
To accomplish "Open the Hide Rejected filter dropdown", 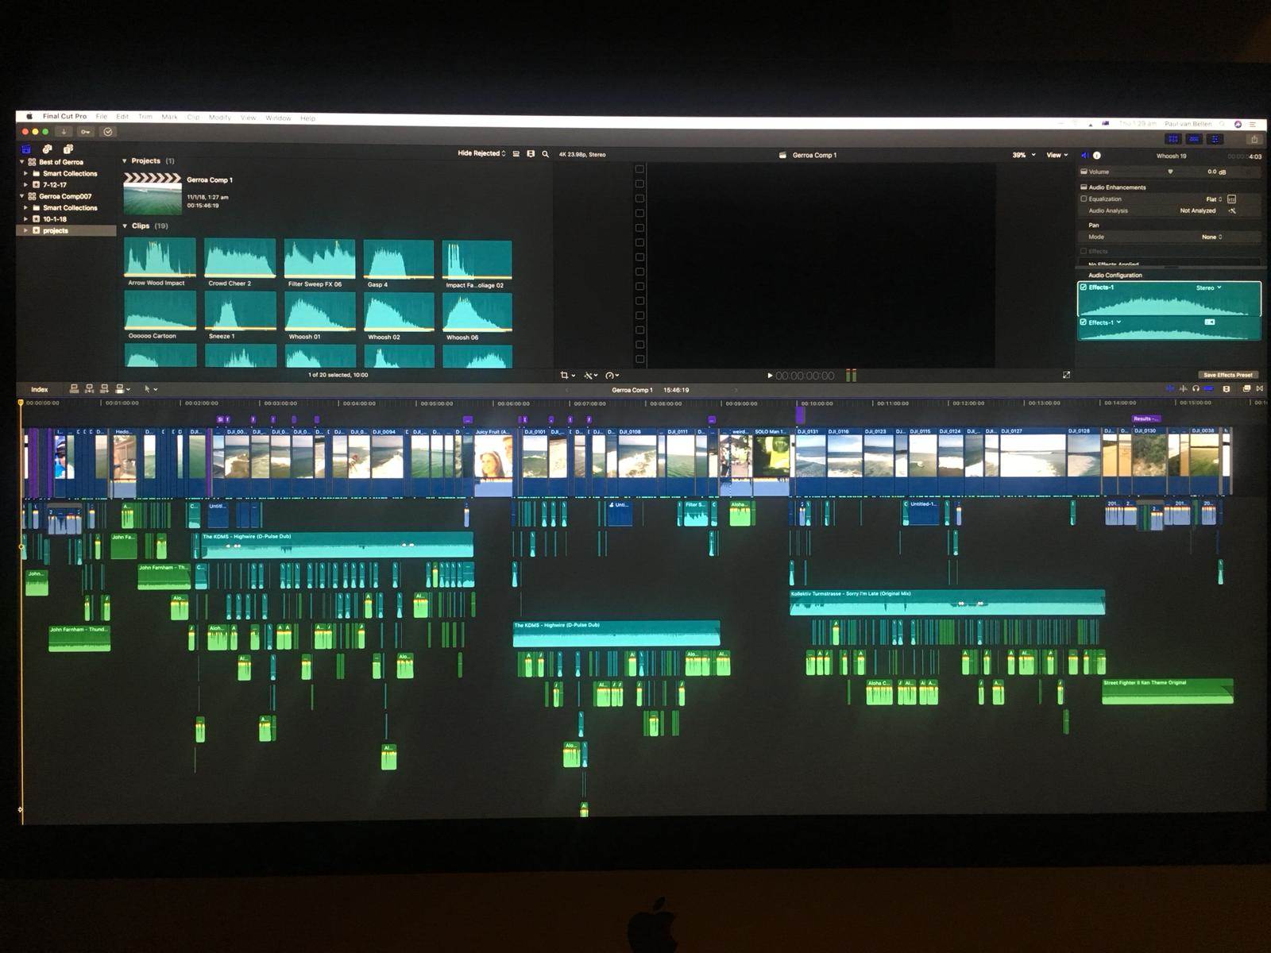I will click(481, 153).
